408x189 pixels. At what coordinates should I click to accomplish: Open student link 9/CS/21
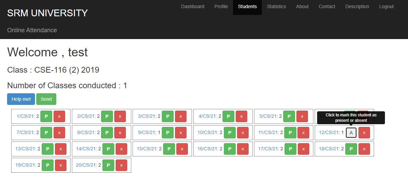click(147, 133)
